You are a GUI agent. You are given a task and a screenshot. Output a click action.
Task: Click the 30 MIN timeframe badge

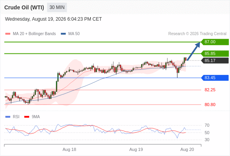coord(57,7)
